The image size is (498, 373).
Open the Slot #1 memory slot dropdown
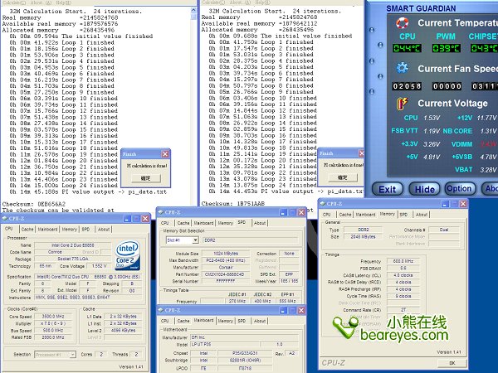195,239
